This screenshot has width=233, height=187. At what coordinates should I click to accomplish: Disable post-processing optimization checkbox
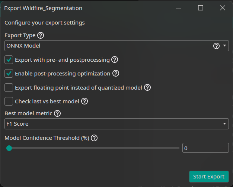click(9, 74)
